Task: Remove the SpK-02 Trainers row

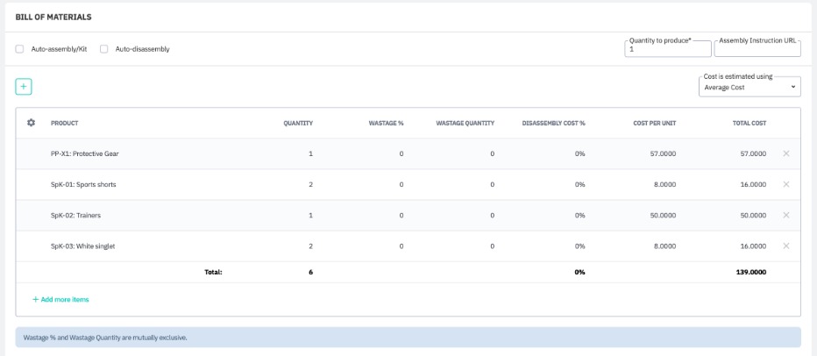Action: pyautogui.click(x=785, y=215)
